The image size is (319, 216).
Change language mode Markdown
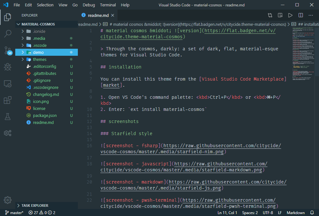(x=295, y=213)
